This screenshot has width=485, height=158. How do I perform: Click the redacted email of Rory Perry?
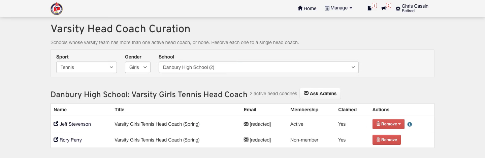pos(260,140)
